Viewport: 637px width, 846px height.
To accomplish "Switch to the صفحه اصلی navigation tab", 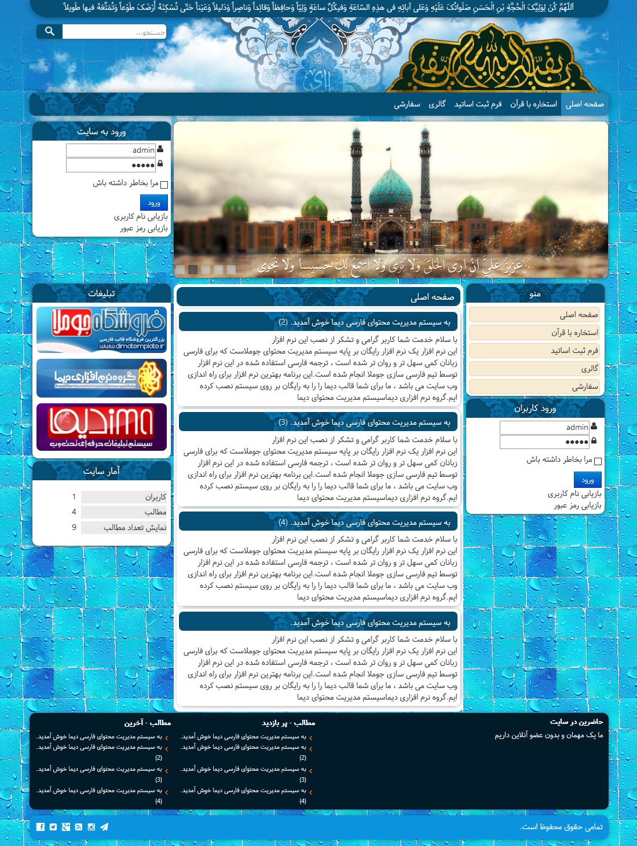I will (x=585, y=104).
